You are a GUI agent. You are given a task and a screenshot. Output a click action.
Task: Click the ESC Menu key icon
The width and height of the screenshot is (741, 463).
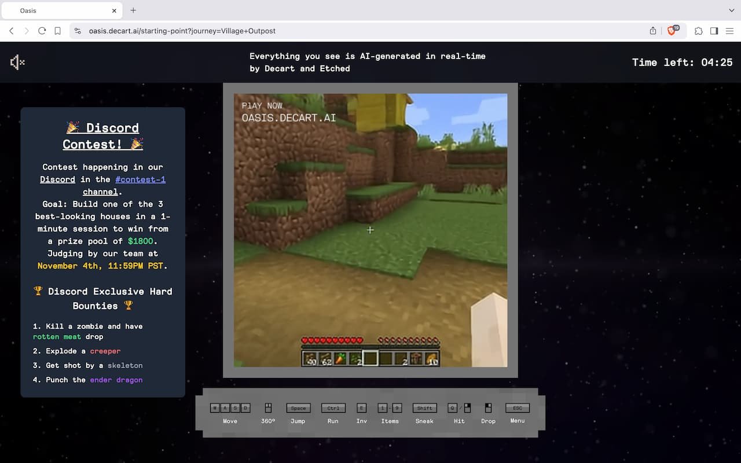click(517, 407)
